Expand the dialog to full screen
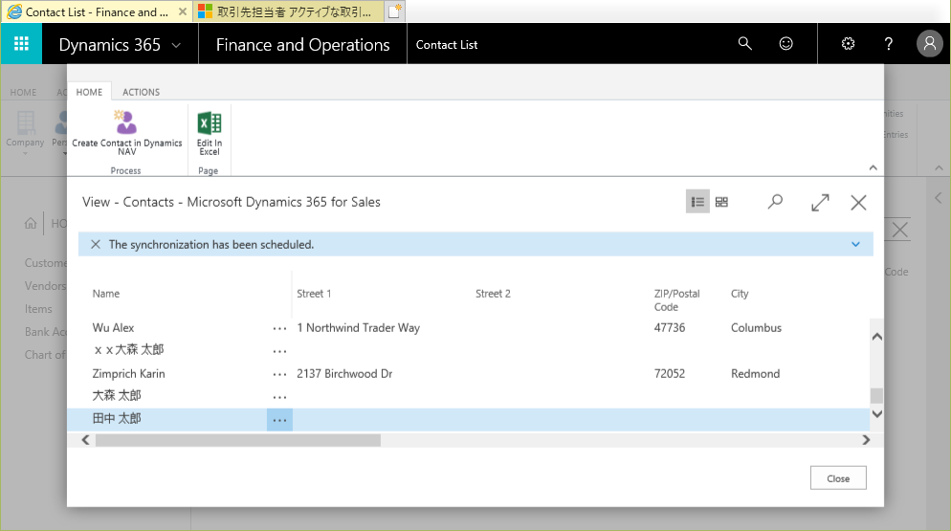Screen dimensions: 951x531 click(820, 202)
